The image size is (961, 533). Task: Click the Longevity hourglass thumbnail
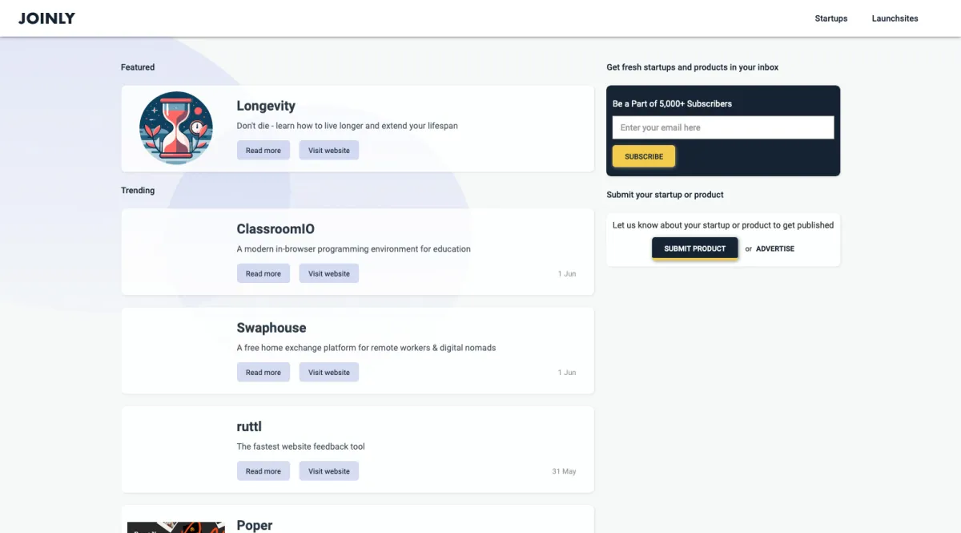pos(176,128)
